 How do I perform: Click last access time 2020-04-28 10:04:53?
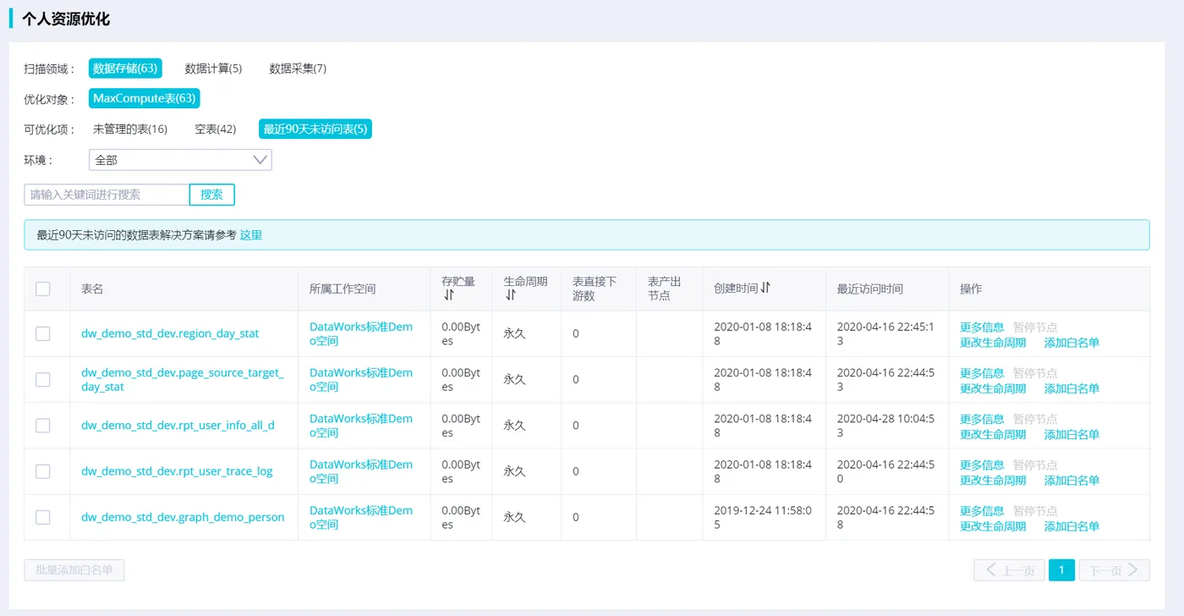click(x=885, y=425)
